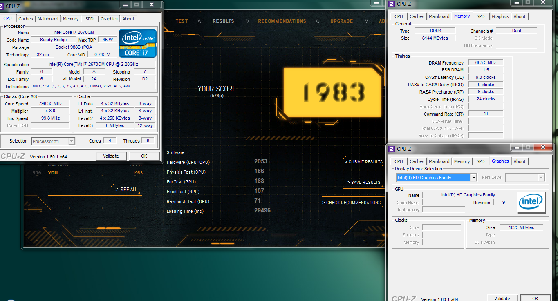Click Validate button in CPU window
Screen dimensions: 558x301
[111, 156]
